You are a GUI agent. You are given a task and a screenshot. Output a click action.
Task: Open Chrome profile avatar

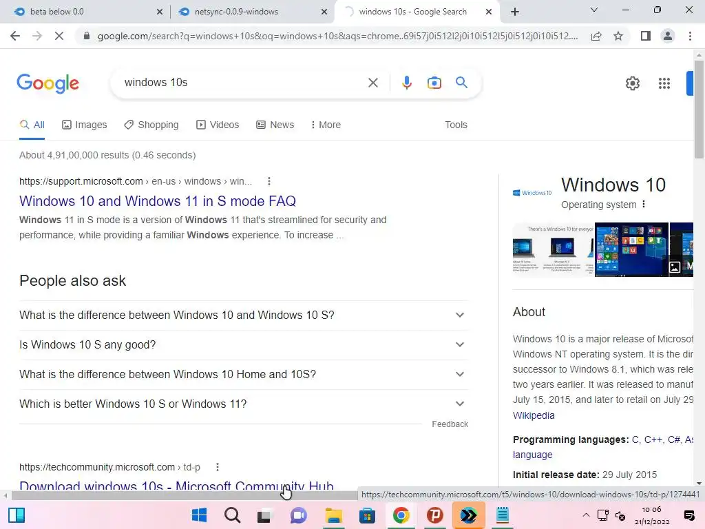(668, 36)
